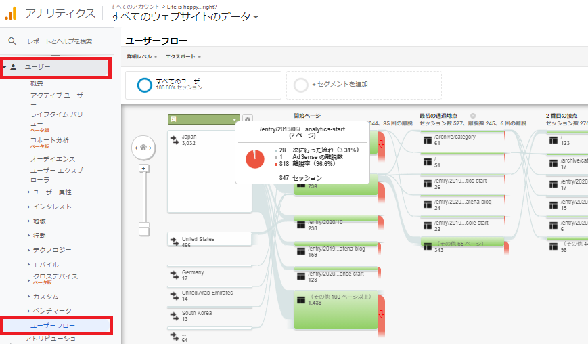Screen dimensions: 588x344
Task: Click the home icon in flow navigator
Action: point(143,148)
